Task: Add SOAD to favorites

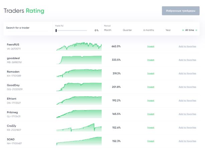Action: click(x=187, y=141)
